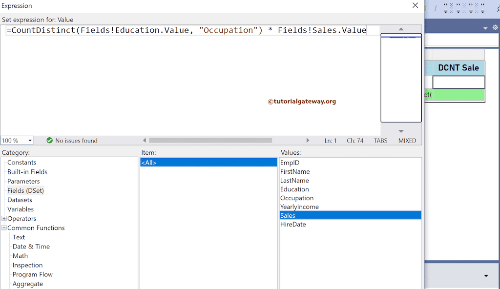Open the panel options dropdown arrow beside gear
The width and height of the screenshot is (500, 289).
coord(485,28)
